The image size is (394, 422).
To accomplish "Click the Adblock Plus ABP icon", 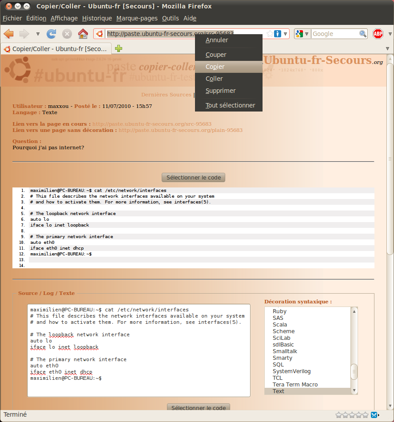I will 378,34.
